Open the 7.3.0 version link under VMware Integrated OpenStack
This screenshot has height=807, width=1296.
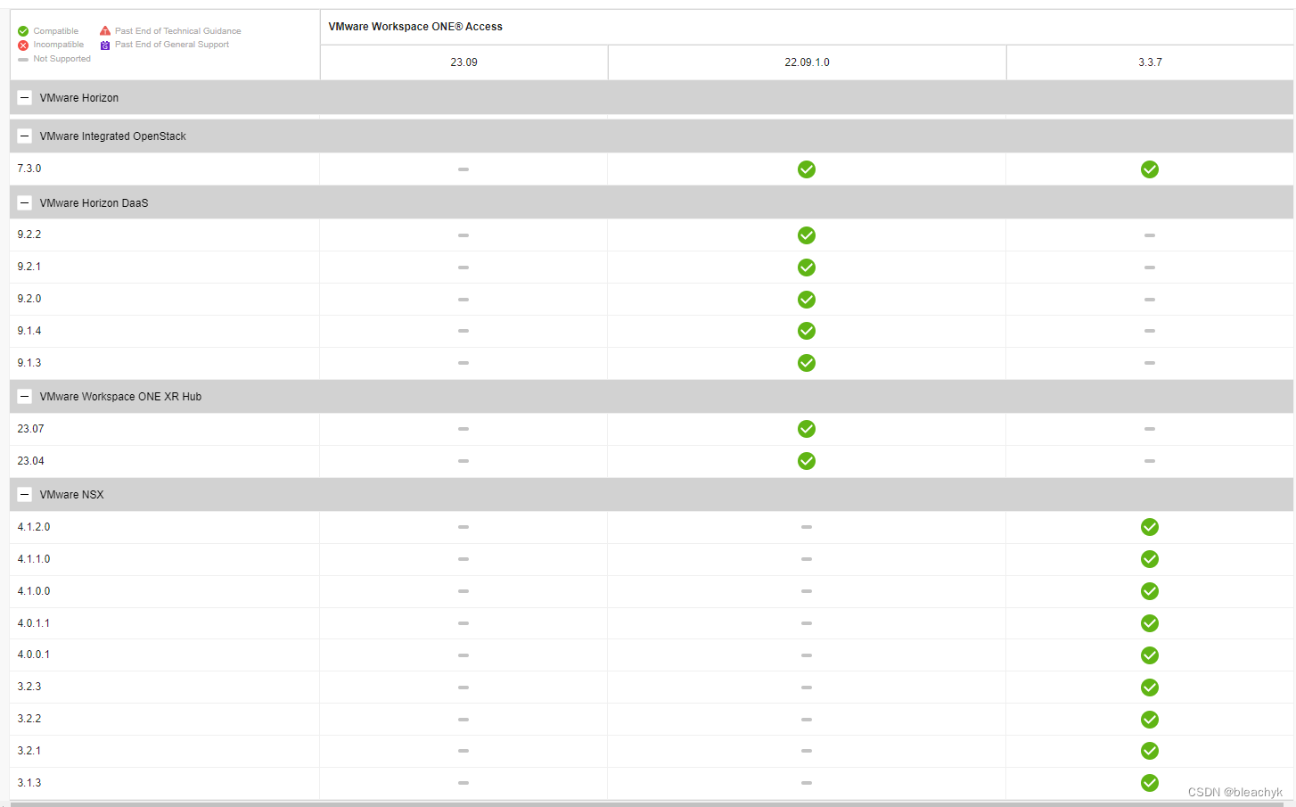[29, 169]
